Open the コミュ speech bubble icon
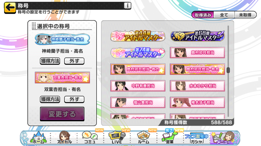The width and height of the screenshot is (261, 146). point(90,138)
